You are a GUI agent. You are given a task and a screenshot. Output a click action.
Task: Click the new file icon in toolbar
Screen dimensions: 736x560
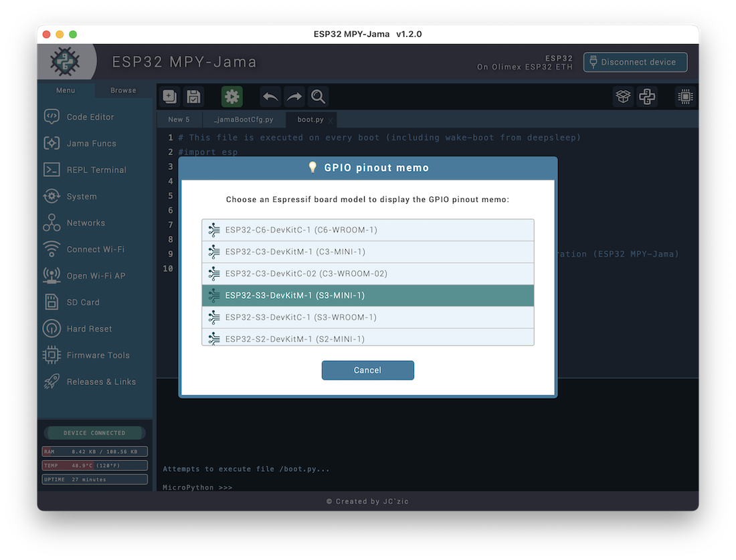[169, 97]
